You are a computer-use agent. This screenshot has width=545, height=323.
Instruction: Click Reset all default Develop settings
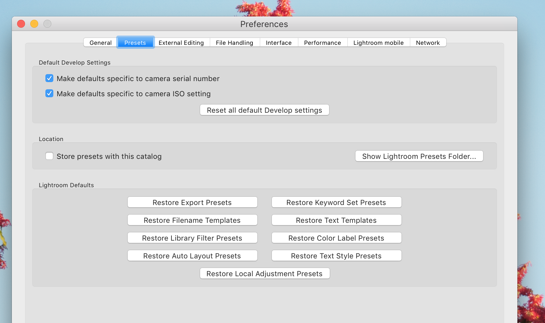(x=265, y=110)
